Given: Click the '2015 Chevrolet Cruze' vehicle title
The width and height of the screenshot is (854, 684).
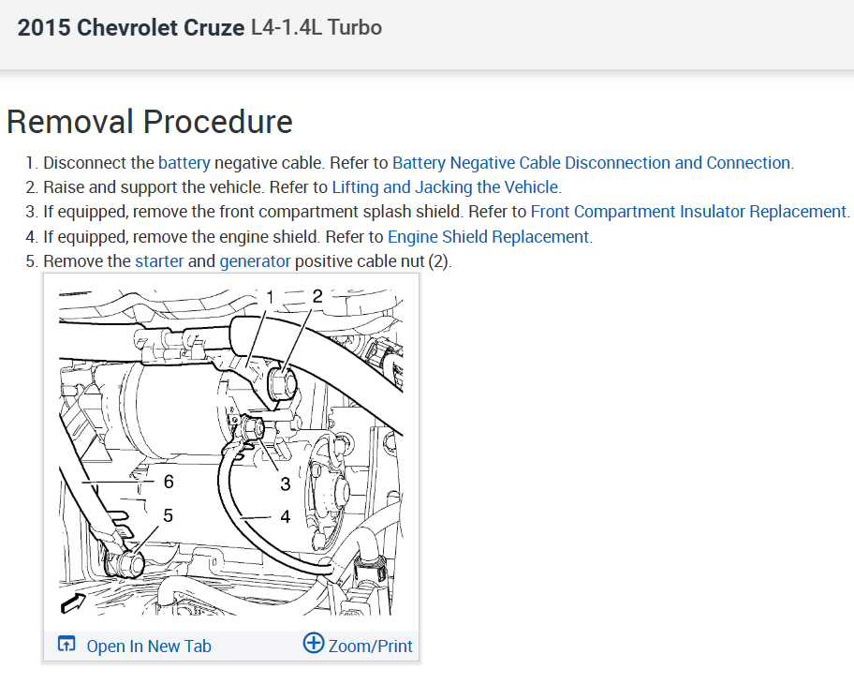Looking at the screenshot, I should pos(131,28).
